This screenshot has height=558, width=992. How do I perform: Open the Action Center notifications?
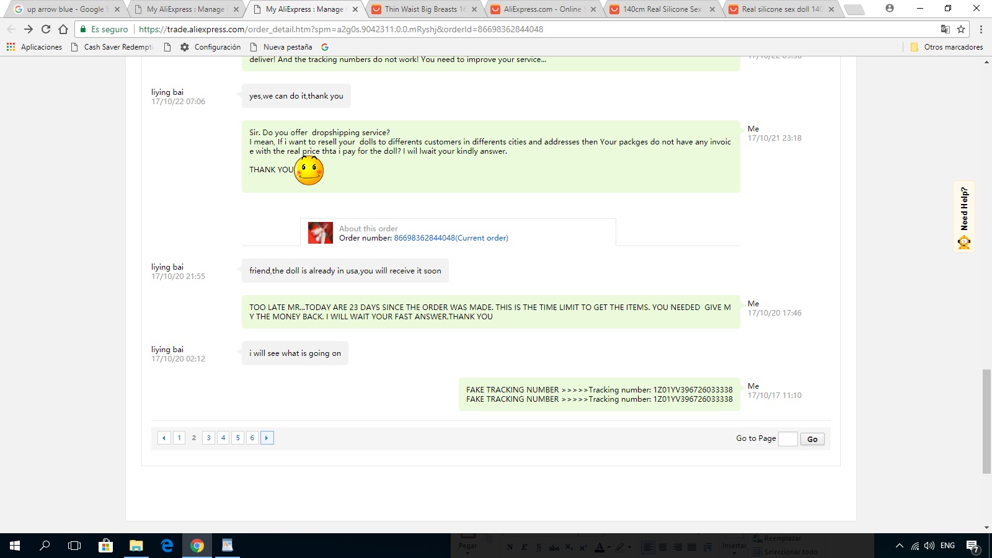973,546
